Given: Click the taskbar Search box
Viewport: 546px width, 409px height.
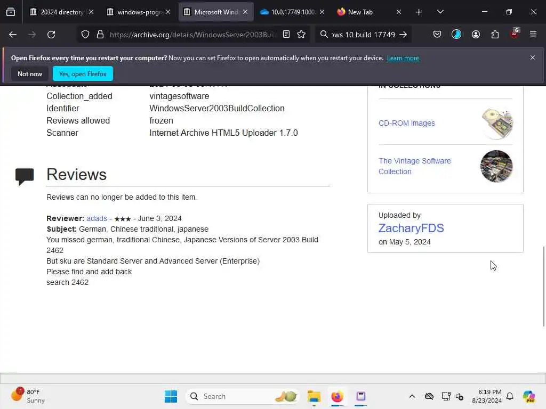Looking at the screenshot, I should click(243, 396).
